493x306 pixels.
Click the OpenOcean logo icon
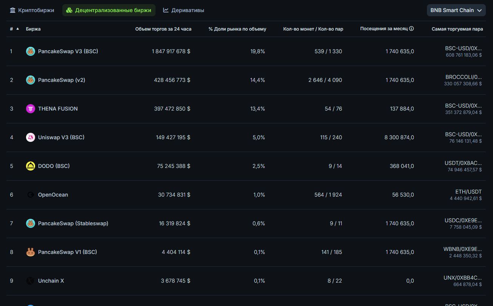pos(31,195)
